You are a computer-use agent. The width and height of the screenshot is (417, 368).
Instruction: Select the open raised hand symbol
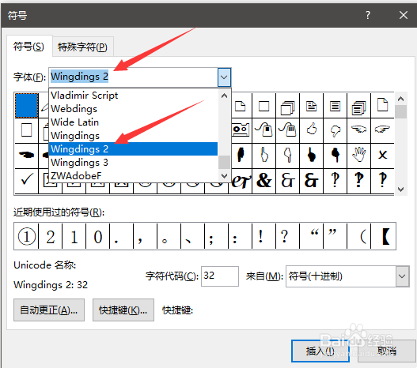point(358,155)
